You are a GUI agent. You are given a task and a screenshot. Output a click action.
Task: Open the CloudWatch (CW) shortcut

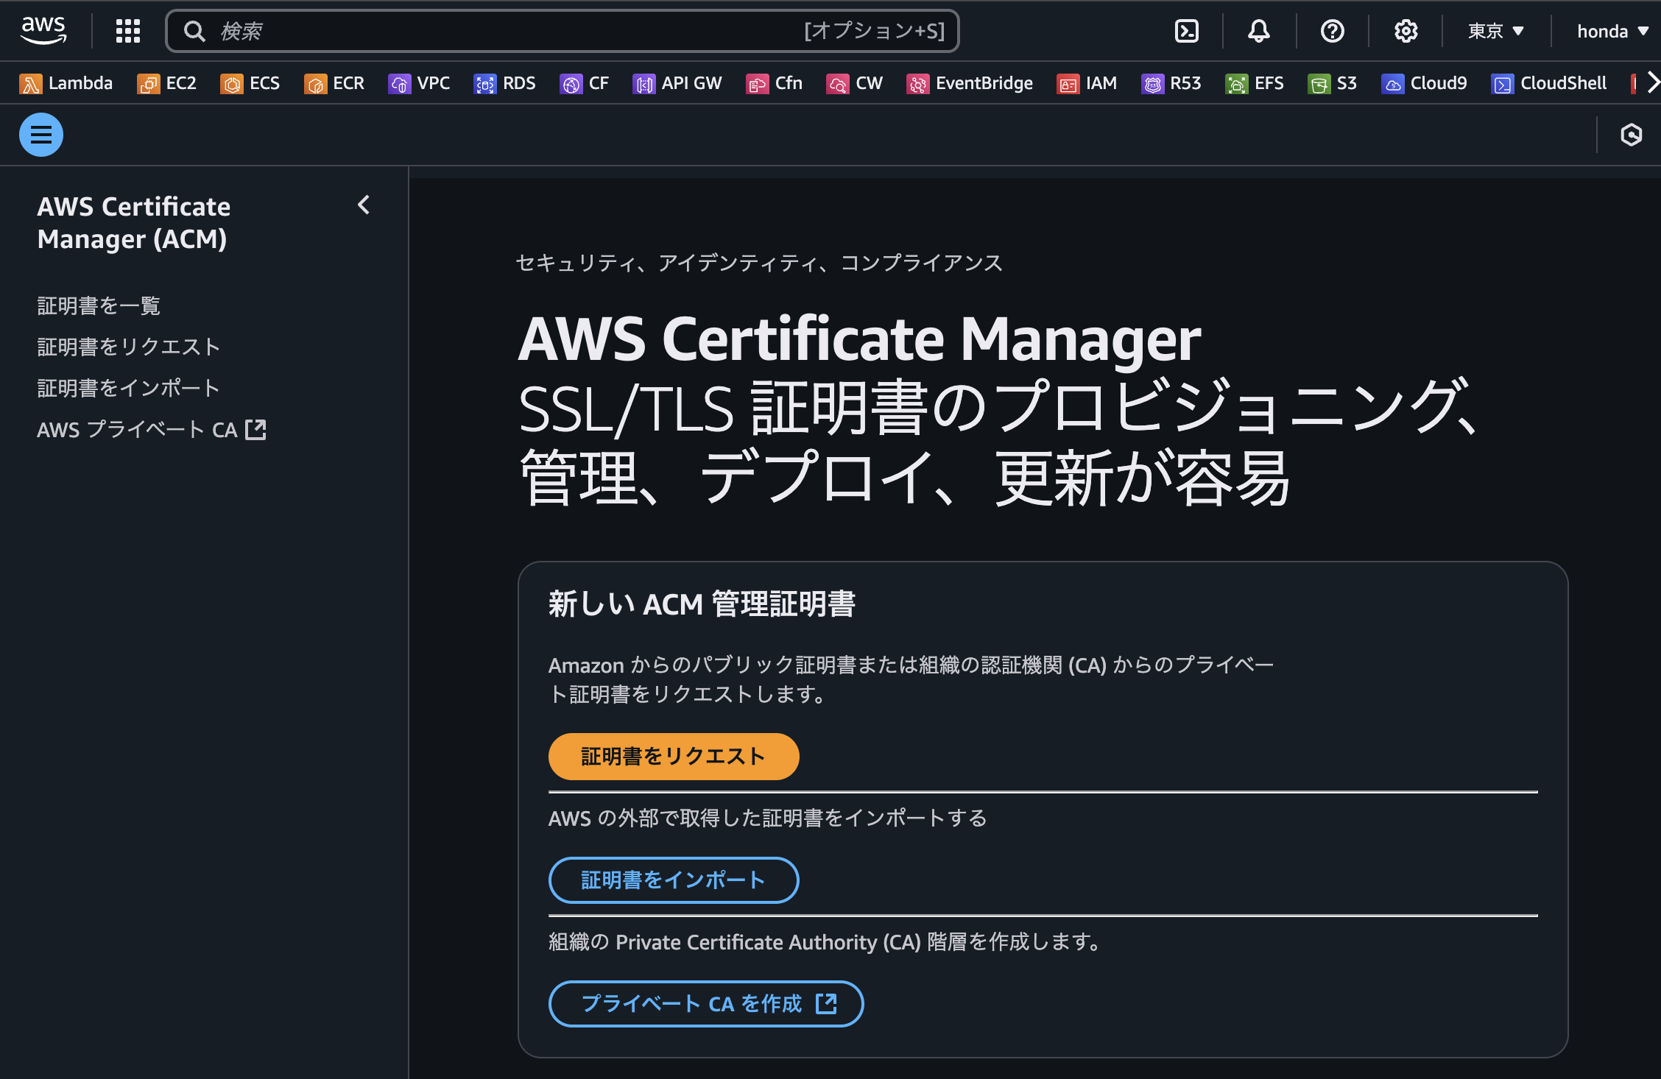[855, 83]
